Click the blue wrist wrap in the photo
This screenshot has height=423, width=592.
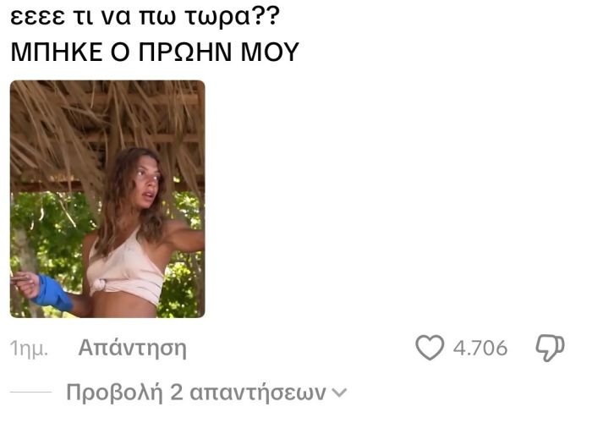click(52, 293)
